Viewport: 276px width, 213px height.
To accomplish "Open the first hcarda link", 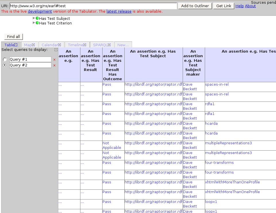I will [211, 124].
